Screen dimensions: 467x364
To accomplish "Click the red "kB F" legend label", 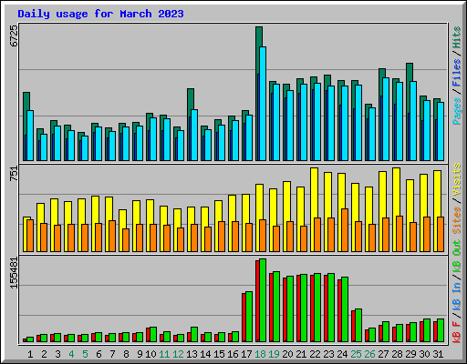I will (457, 332).
